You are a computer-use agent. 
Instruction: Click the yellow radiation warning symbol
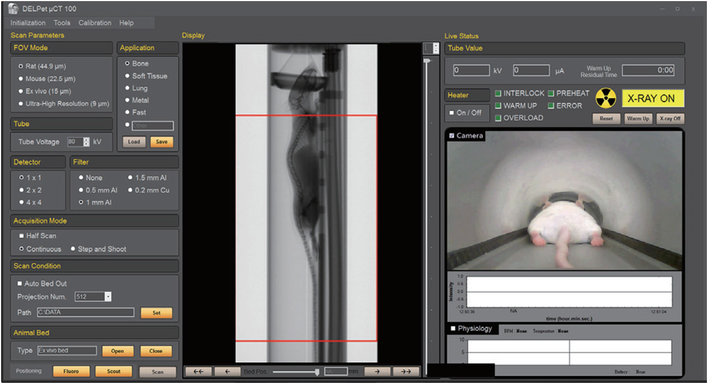click(x=605, y=99)
